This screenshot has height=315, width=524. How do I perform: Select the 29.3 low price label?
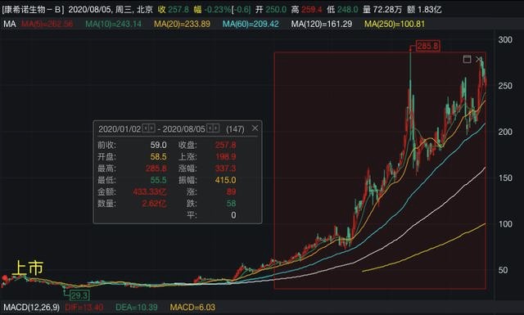pyautogui.click(x=79, y=295)
